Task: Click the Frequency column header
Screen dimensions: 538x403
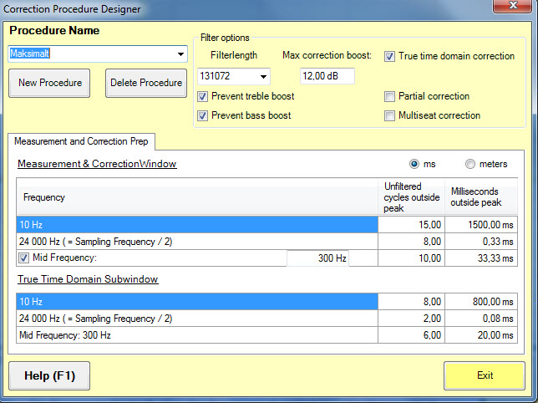Action: pyautogui.click(x=197, y=197)
